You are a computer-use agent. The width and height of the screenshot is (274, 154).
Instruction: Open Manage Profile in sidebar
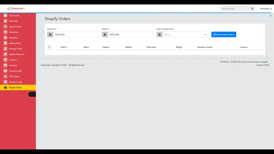(x=16, y=49)
